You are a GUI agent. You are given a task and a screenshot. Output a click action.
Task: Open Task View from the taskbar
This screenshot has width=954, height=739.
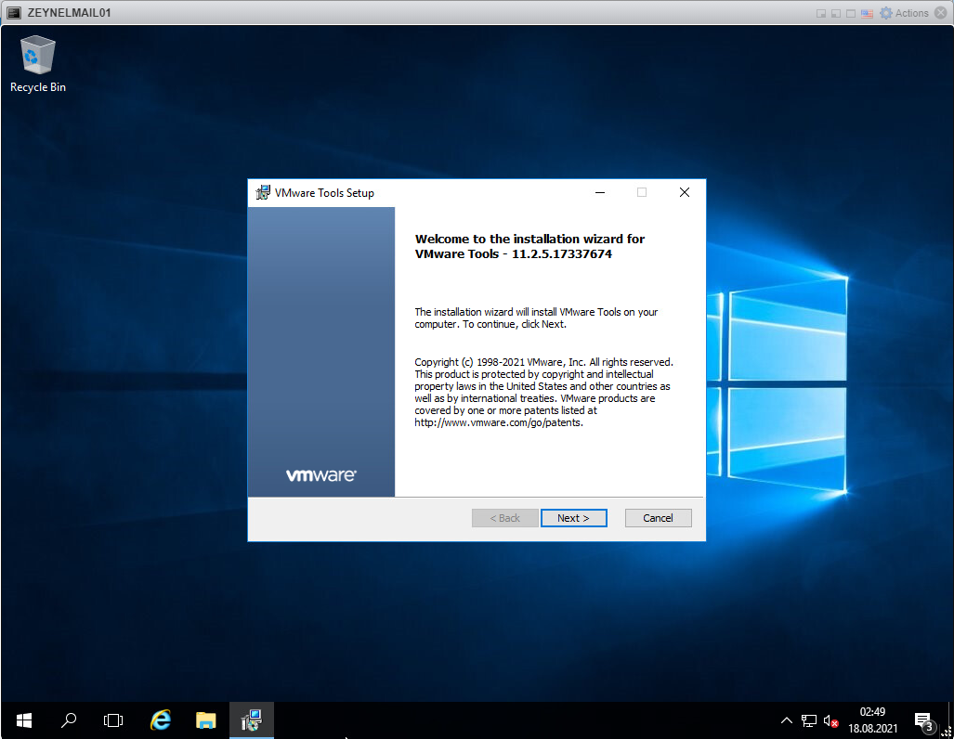click(x=113, y=720)
